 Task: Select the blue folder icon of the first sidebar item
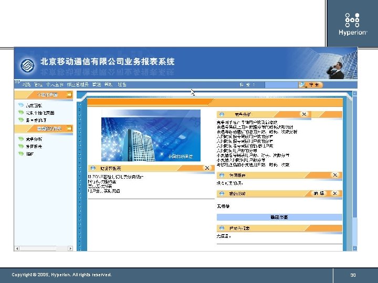point(21,105)
